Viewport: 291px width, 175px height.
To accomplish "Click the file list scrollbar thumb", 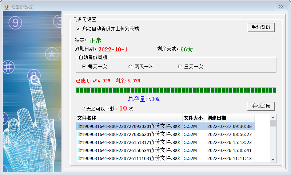I will tap(273, 124).
